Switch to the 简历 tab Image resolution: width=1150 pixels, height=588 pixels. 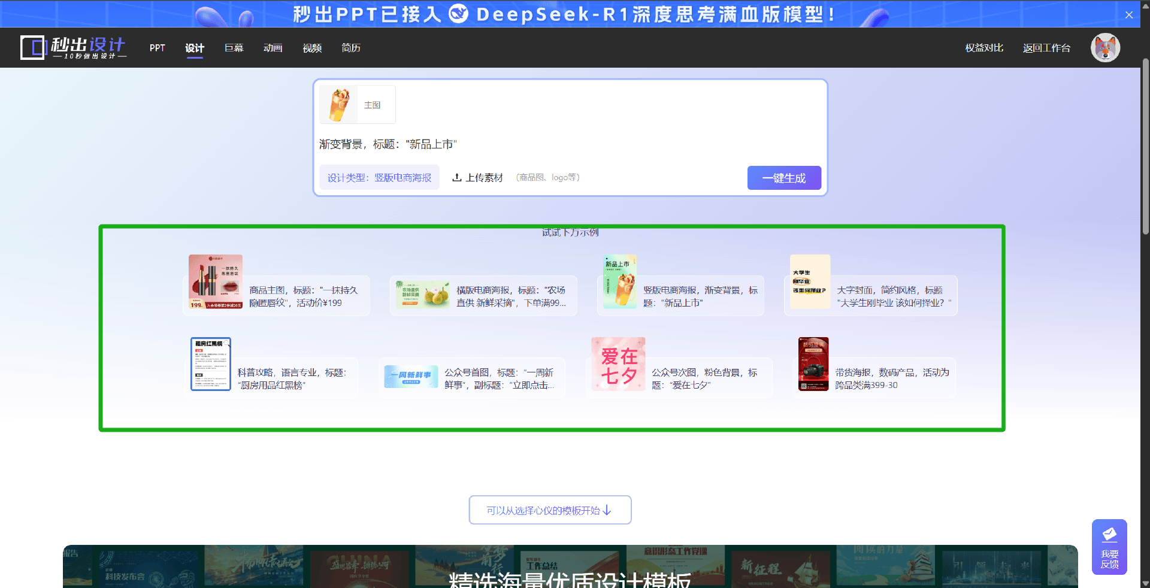point(351,48)
